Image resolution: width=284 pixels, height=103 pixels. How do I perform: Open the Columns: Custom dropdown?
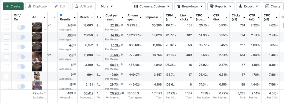[152, 6]
